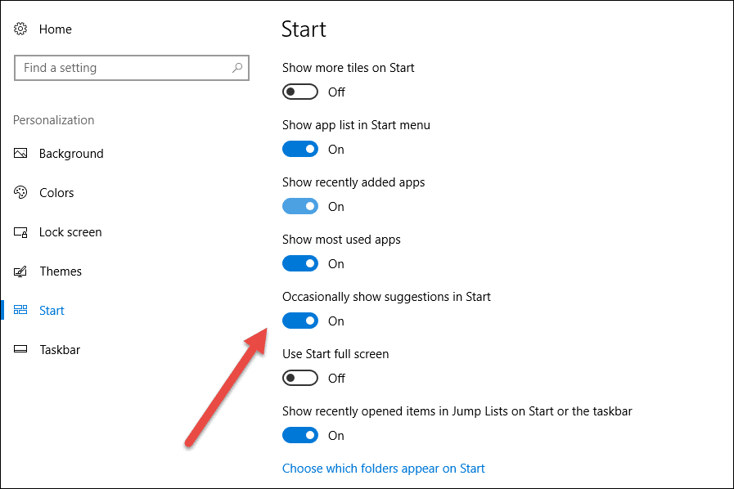Viewport: 734px width, 489px height.
Task: Enable Use Start full screen toggle
Action: point(300,378)
